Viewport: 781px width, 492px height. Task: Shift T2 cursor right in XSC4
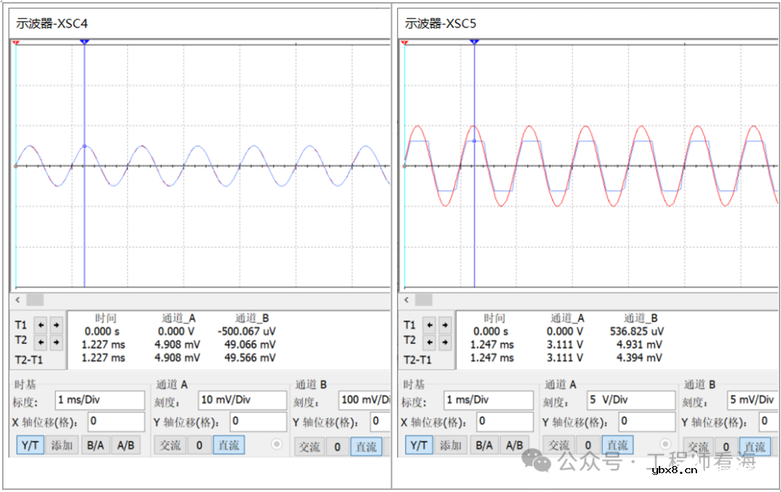[x=56, y=341]
